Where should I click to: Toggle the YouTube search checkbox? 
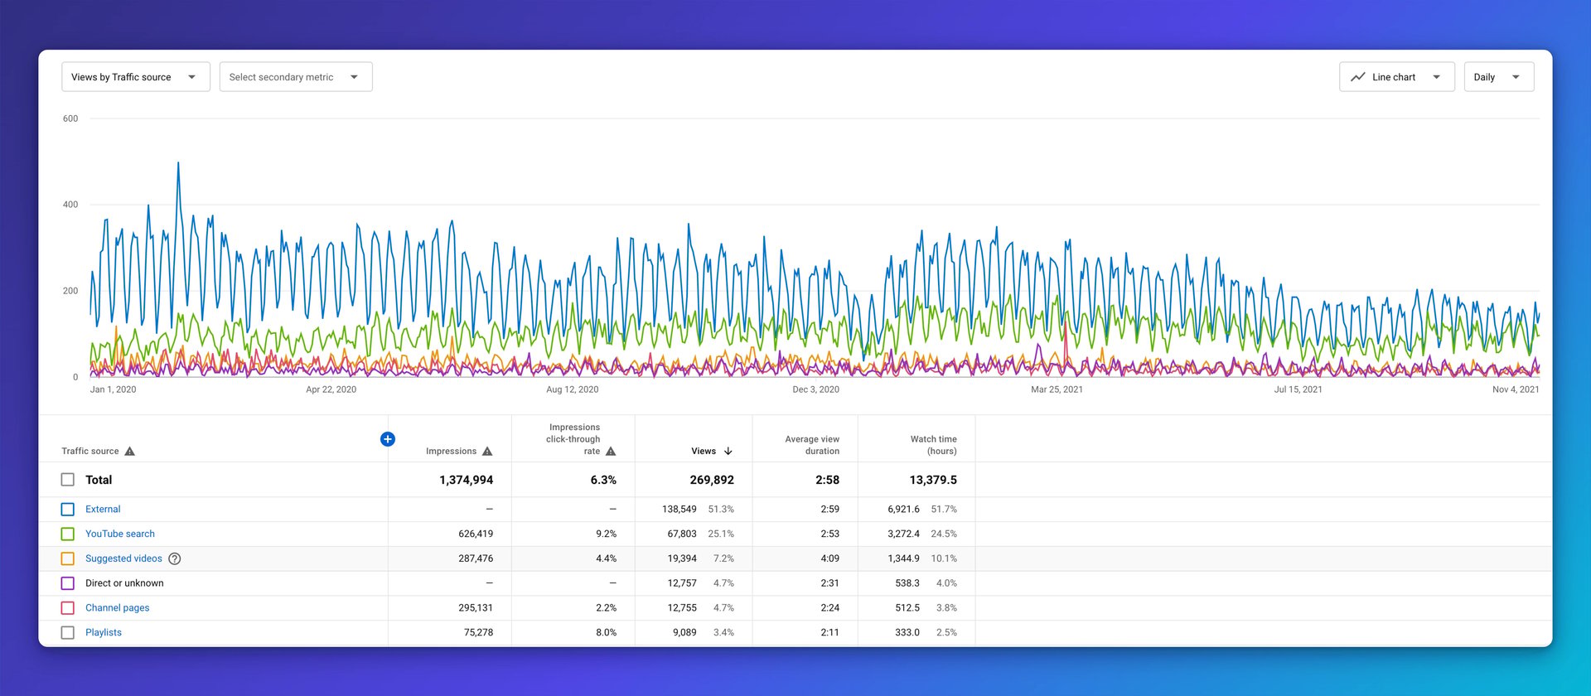point(68,534)
